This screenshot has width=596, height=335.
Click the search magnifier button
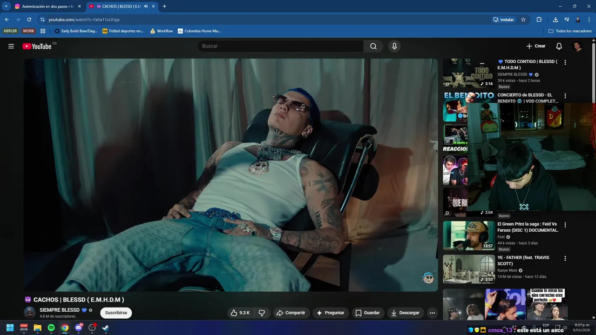click(373, 46)
